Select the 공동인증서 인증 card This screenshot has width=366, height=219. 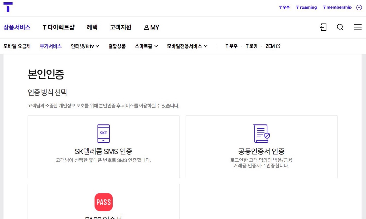[x=261, y=147]
